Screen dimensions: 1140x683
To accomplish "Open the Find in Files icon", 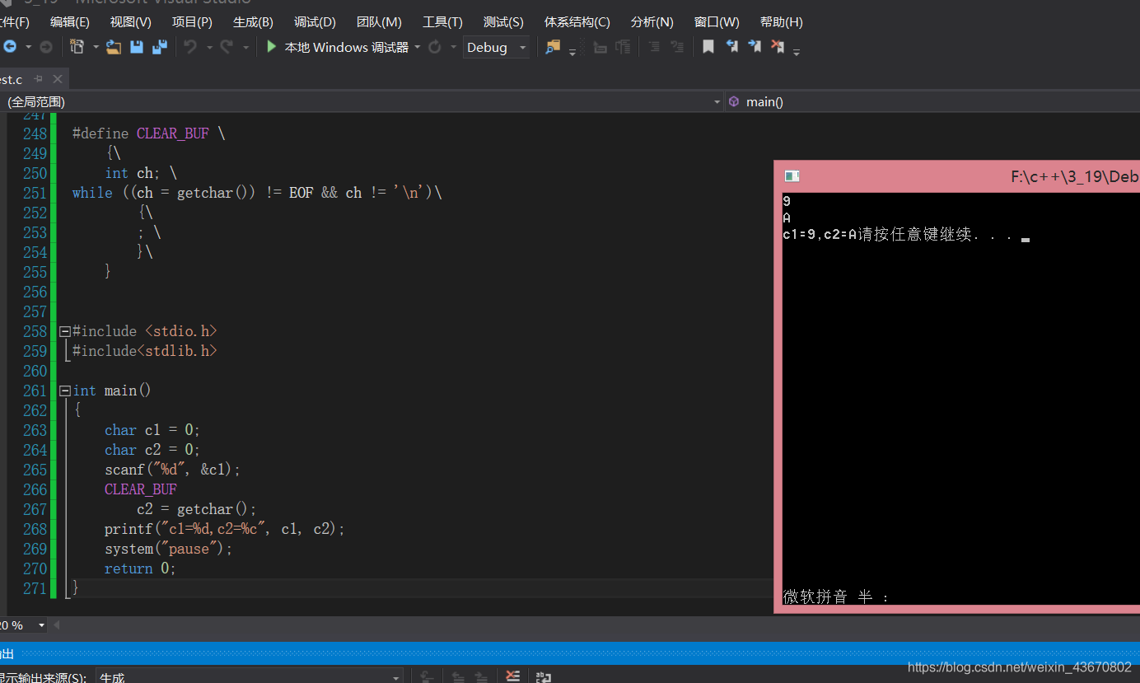I will (553, 47).
